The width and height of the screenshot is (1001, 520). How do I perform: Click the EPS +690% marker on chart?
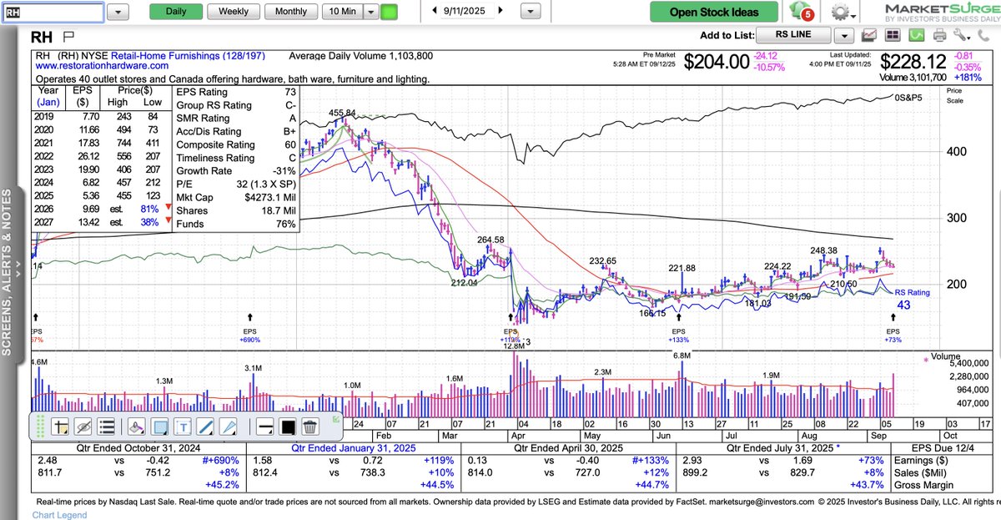[249, 329]
